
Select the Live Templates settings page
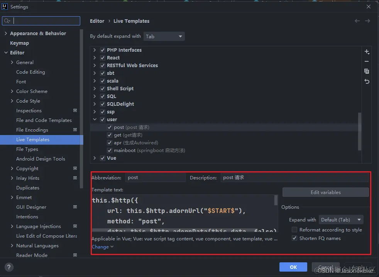pos(42,140)
